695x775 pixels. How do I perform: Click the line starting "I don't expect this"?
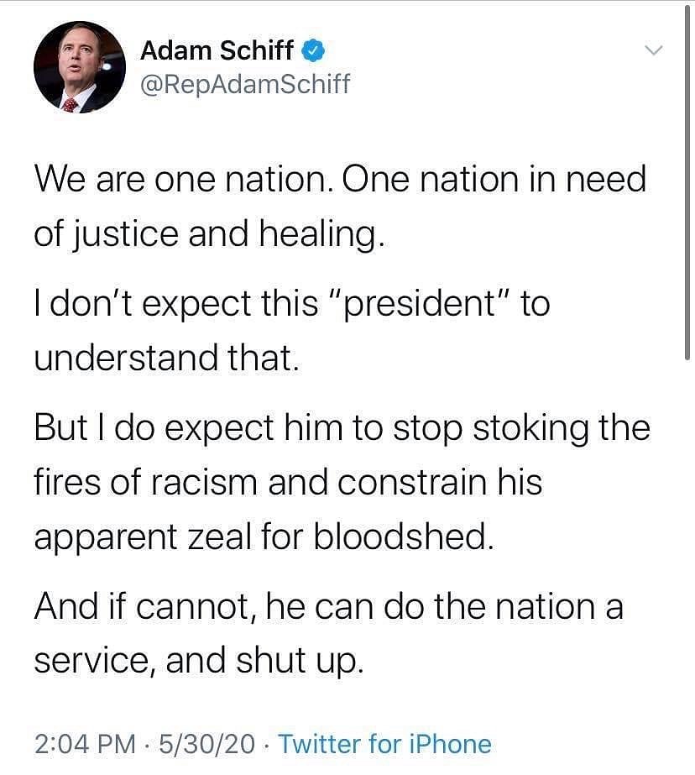point(291,304)
